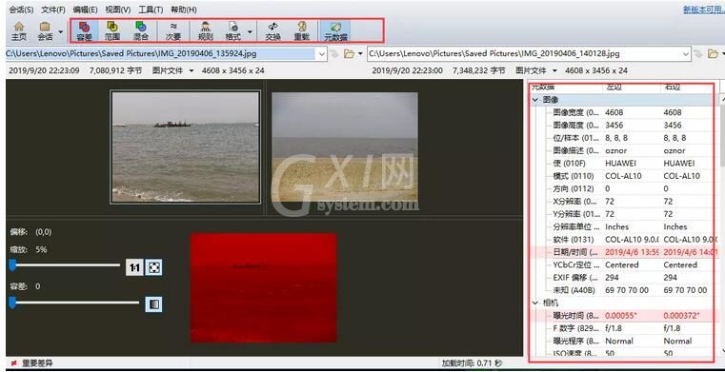Click the 缩放 zoom slider track

point(65,264)
